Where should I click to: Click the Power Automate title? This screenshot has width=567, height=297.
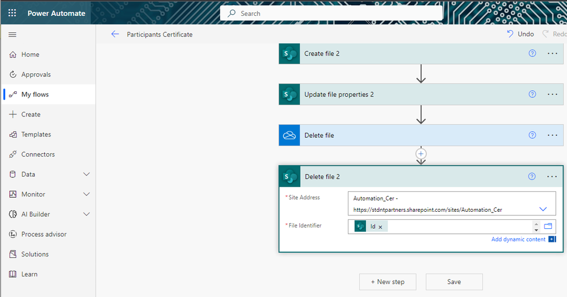point(56,14)
